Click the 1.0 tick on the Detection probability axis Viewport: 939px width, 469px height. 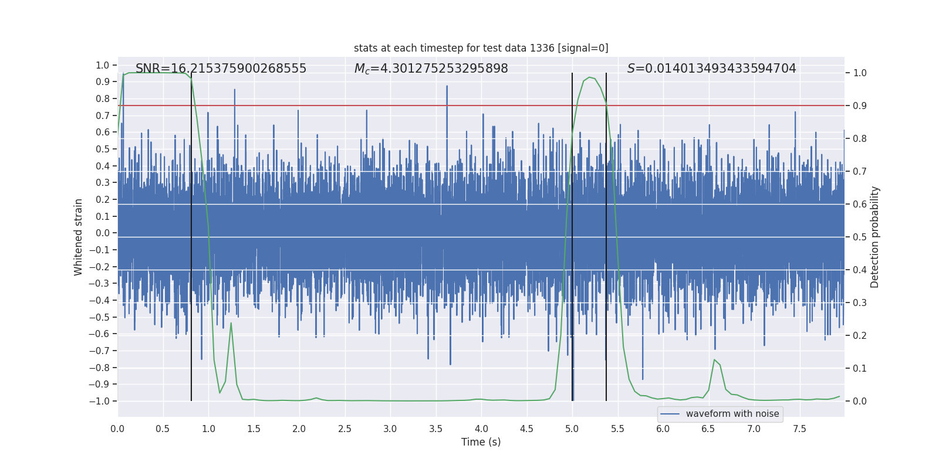tap(860, 73)
